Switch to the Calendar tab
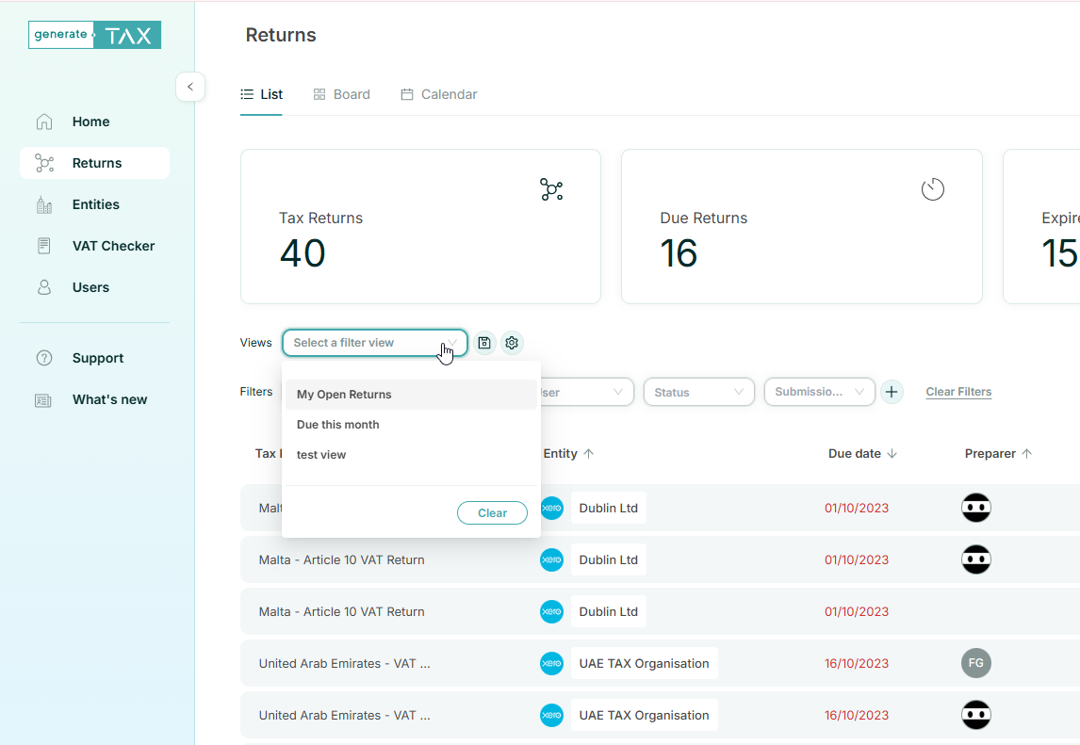This screenshot has width=1080, height=745. [x=439, y=94]
